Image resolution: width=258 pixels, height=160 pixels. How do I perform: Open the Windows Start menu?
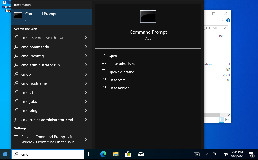[x=5, y=154]
